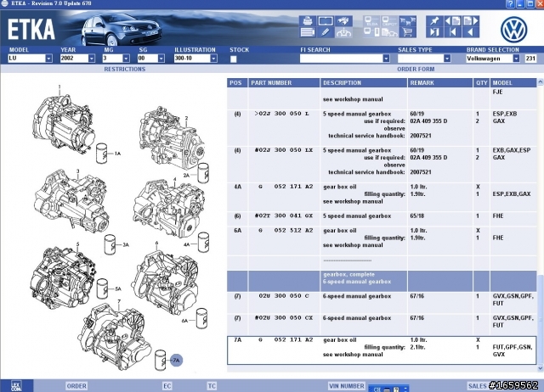Open the DEPOT link icon
Viewport: 544px width, 392px height.
click(389, 20)
